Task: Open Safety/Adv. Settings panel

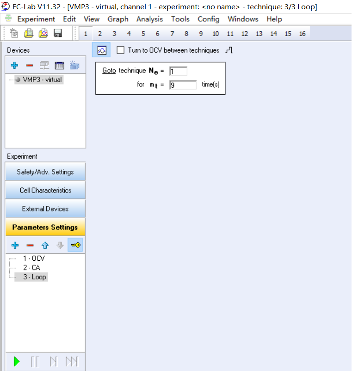Action: [x=45, y=172]
